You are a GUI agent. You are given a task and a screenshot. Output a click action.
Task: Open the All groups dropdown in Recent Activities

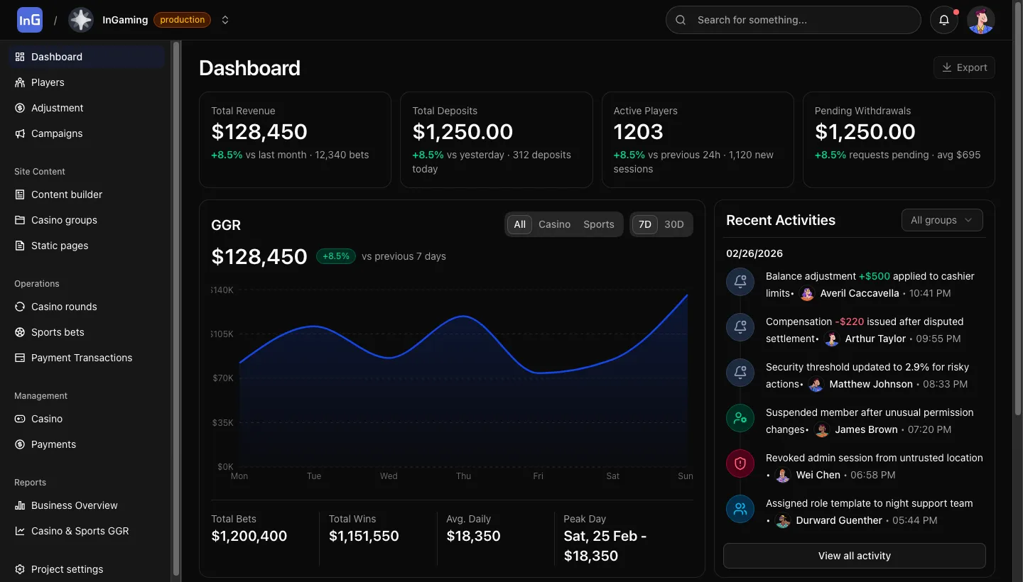pos(942,220)
